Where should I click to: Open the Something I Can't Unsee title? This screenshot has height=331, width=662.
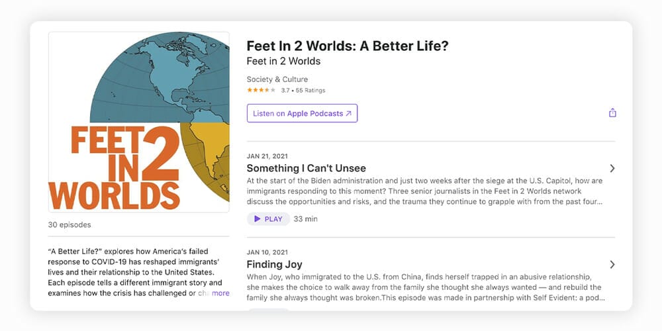tap(306, 168)
